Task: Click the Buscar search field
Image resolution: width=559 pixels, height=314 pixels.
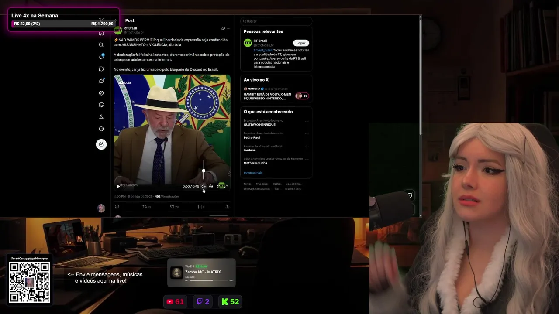Action: click(276, 21)
